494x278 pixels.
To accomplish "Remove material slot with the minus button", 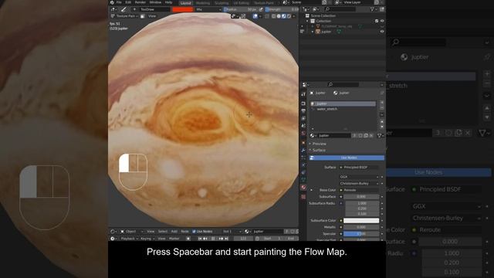I will (382, 108).
